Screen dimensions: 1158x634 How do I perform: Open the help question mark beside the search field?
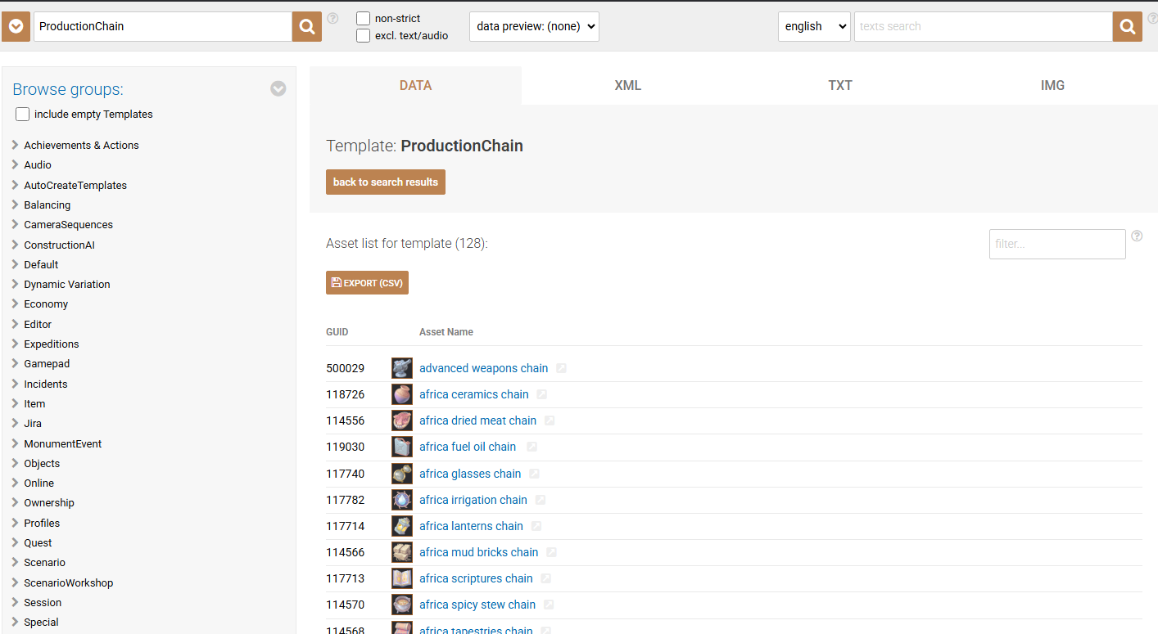click(x=332, y=18)
